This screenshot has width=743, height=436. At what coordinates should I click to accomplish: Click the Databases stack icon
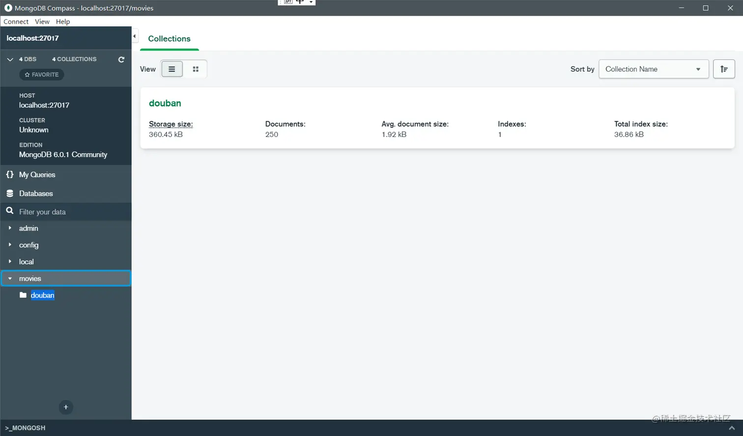pyautogui.click(x=10, y=193)
